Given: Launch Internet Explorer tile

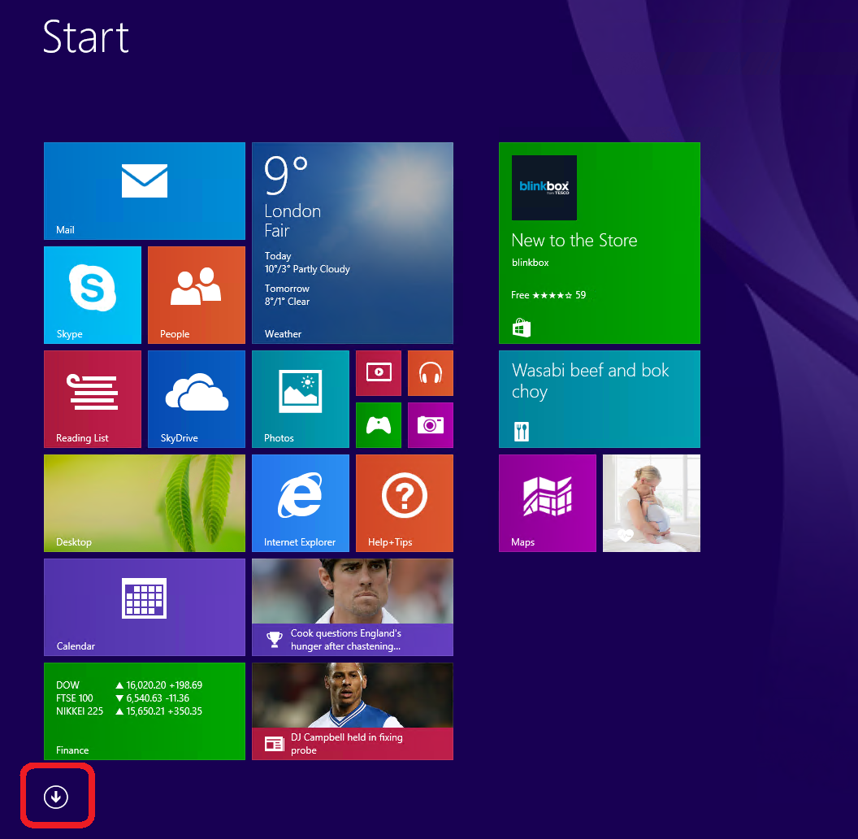Looking at the screenshot, I should pyautogui.click(x=301, y=503).
